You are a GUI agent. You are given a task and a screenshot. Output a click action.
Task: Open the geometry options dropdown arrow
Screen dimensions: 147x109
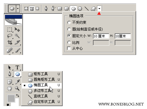99,8
